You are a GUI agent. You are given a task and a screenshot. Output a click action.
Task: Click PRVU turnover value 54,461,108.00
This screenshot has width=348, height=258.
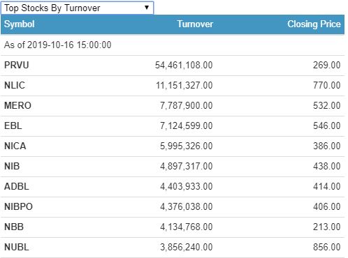coord(184,65)
